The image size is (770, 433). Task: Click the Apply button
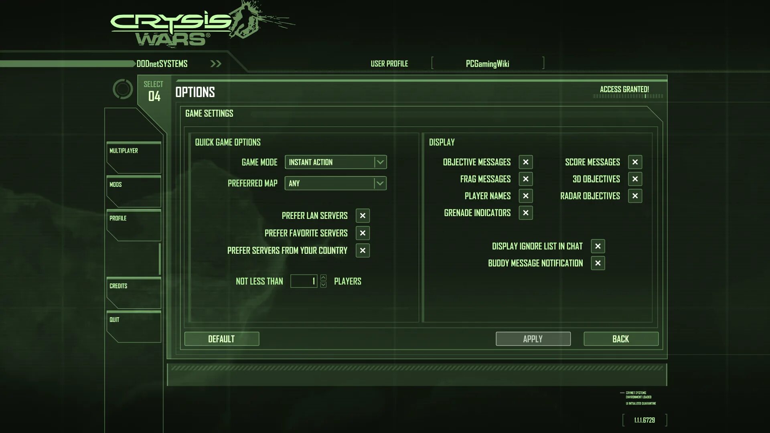point(533,339)
